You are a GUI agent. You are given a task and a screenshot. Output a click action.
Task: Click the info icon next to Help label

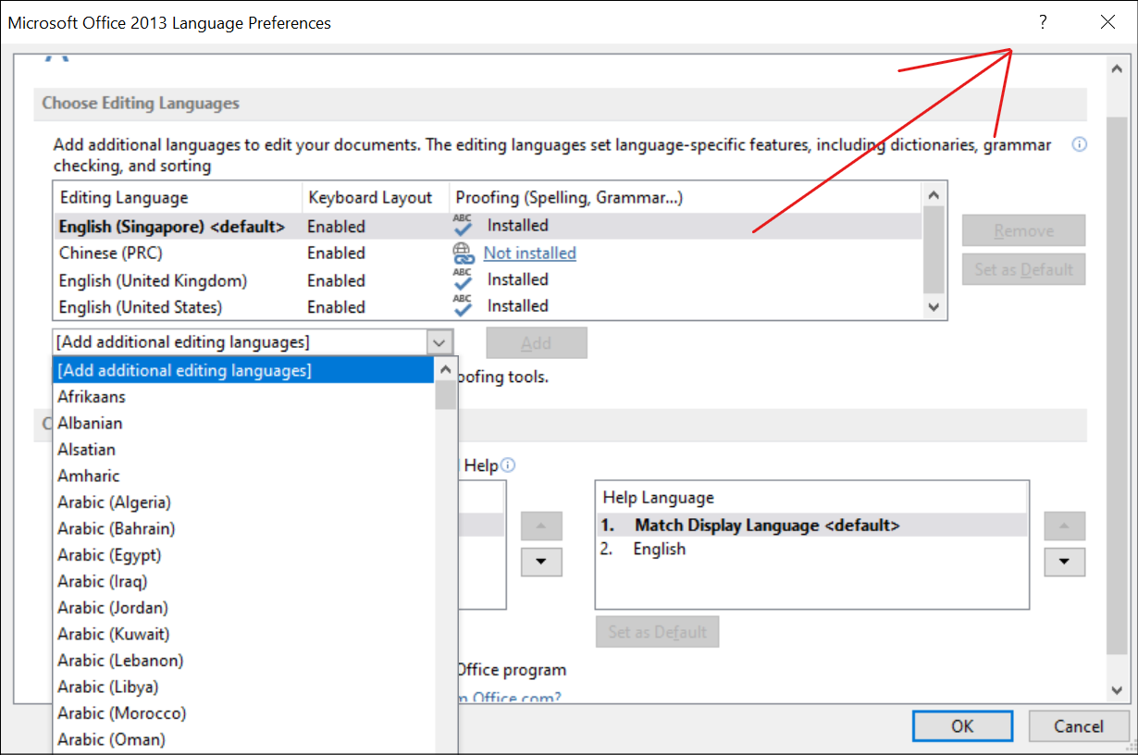(x=508, y=465)
